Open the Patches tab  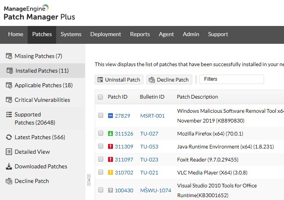42,34
